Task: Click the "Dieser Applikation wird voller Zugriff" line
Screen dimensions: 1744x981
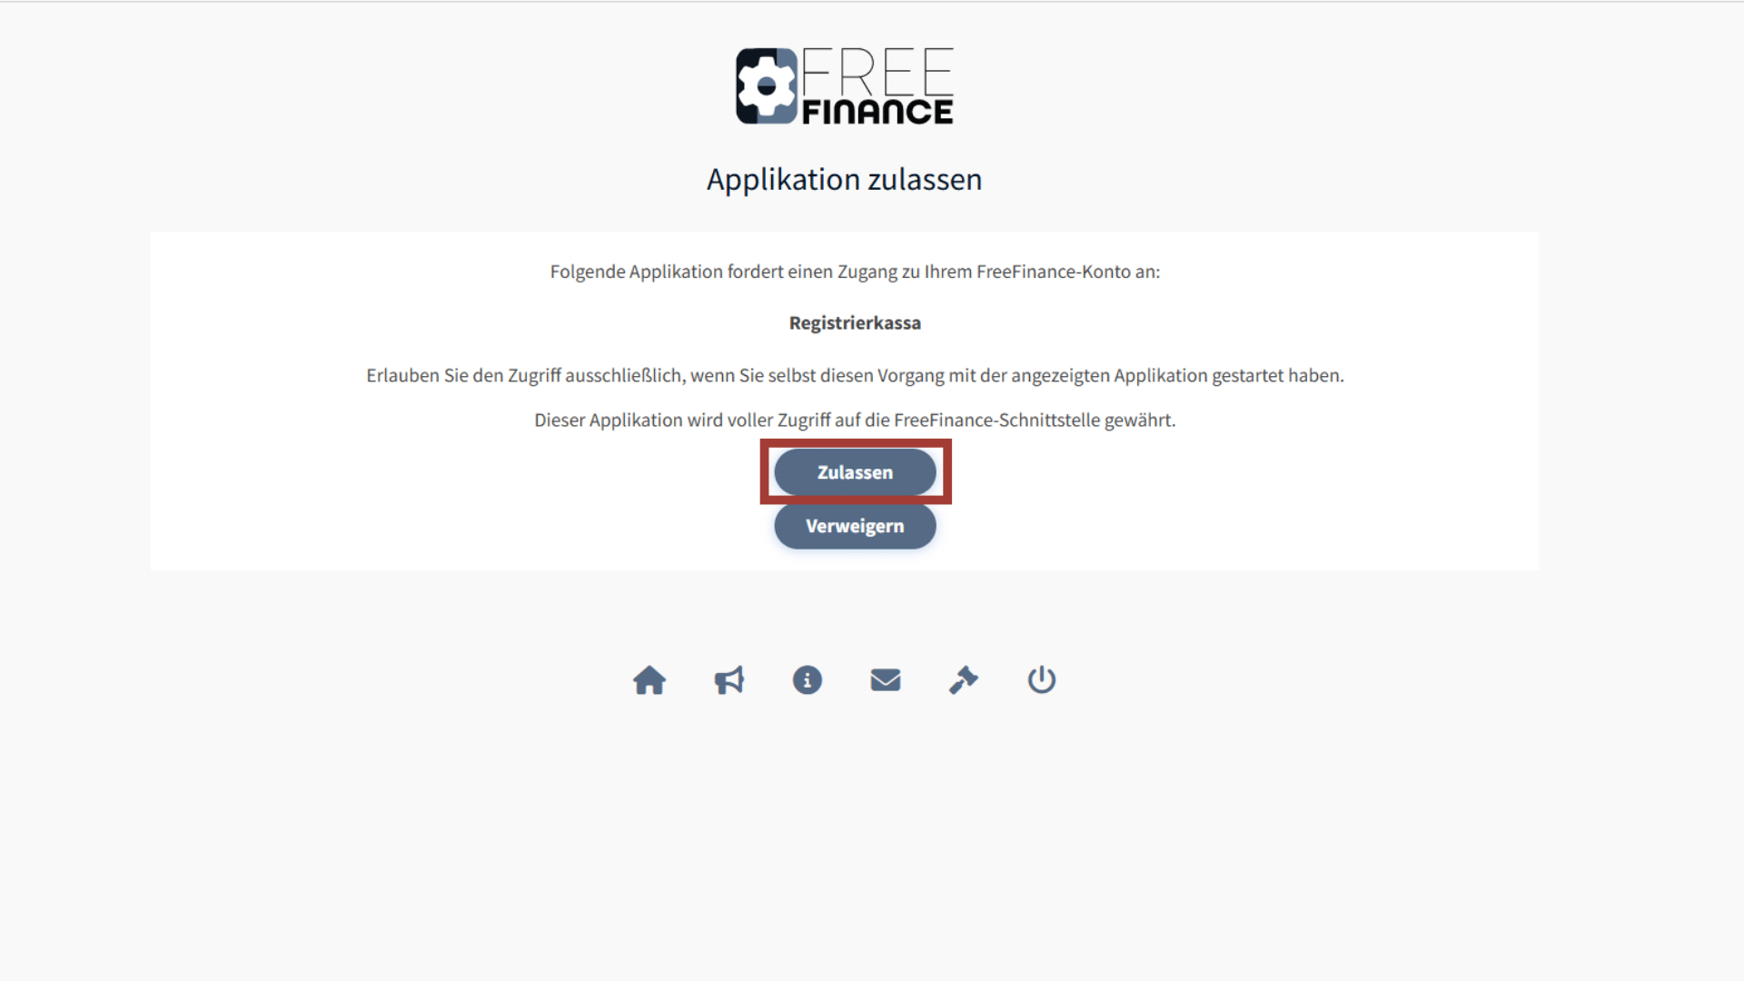Action: 855,420
